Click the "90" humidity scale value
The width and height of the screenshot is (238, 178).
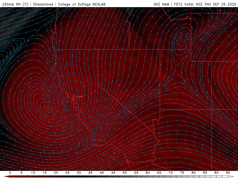coord(216,173)
